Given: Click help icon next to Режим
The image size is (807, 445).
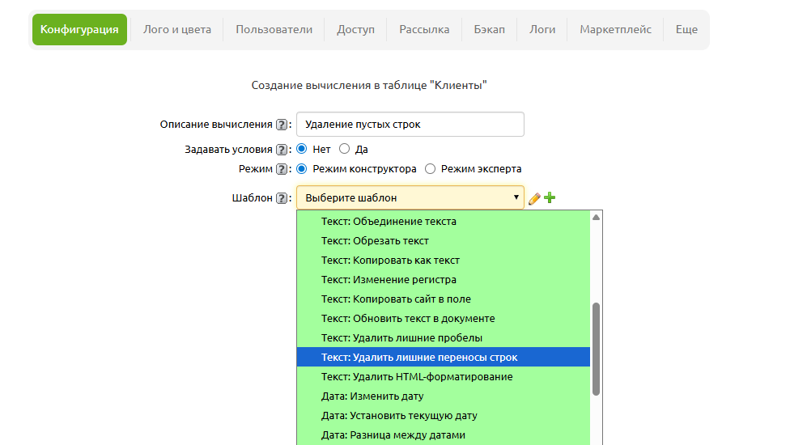Looking at the screenshot, I should (x=282, y=170).
